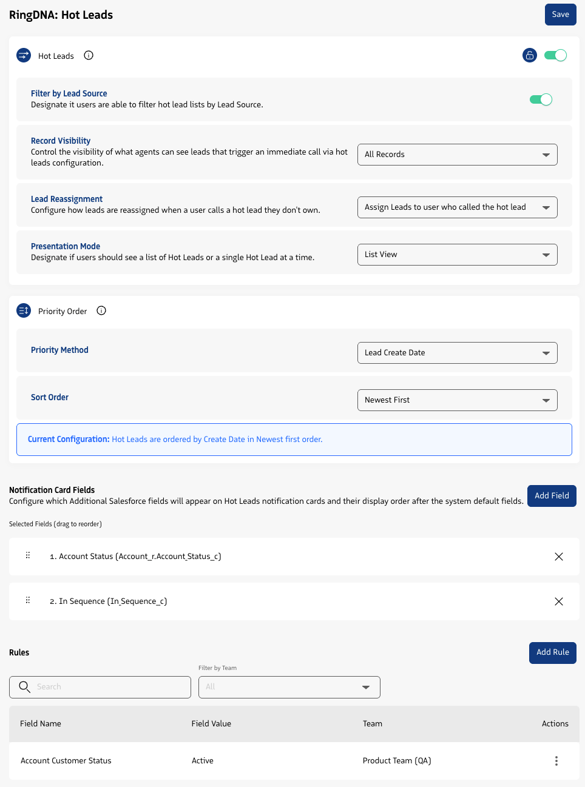Image resolution: width=585 pixels, height=787 pixels.
Task: Grab the drag handle for Account Status field
Action: click(x=28, y=555)
